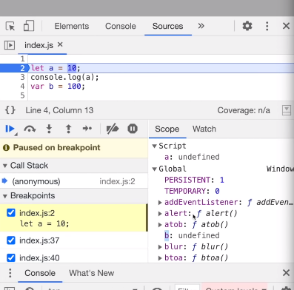Uncheck the index.js:2 breakpoint
294x290 pixels.
tap(11, 212)
